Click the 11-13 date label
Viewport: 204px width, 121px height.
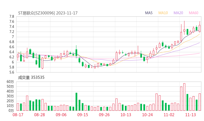point(190,115)
